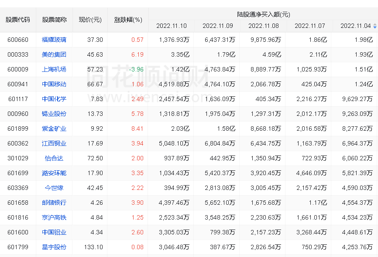The image size is (378, 257).
Task: Click the 1.98亿 cell in 福耀玻璃 row
Action: click(364, 40)
